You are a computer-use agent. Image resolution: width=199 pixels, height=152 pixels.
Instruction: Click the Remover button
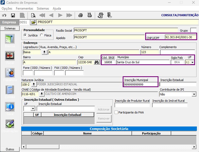point(104,119)
